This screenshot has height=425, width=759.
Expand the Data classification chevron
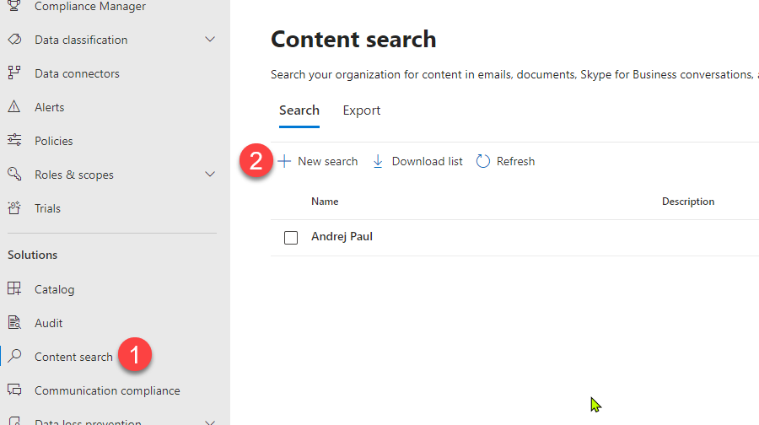pos(210,40)
